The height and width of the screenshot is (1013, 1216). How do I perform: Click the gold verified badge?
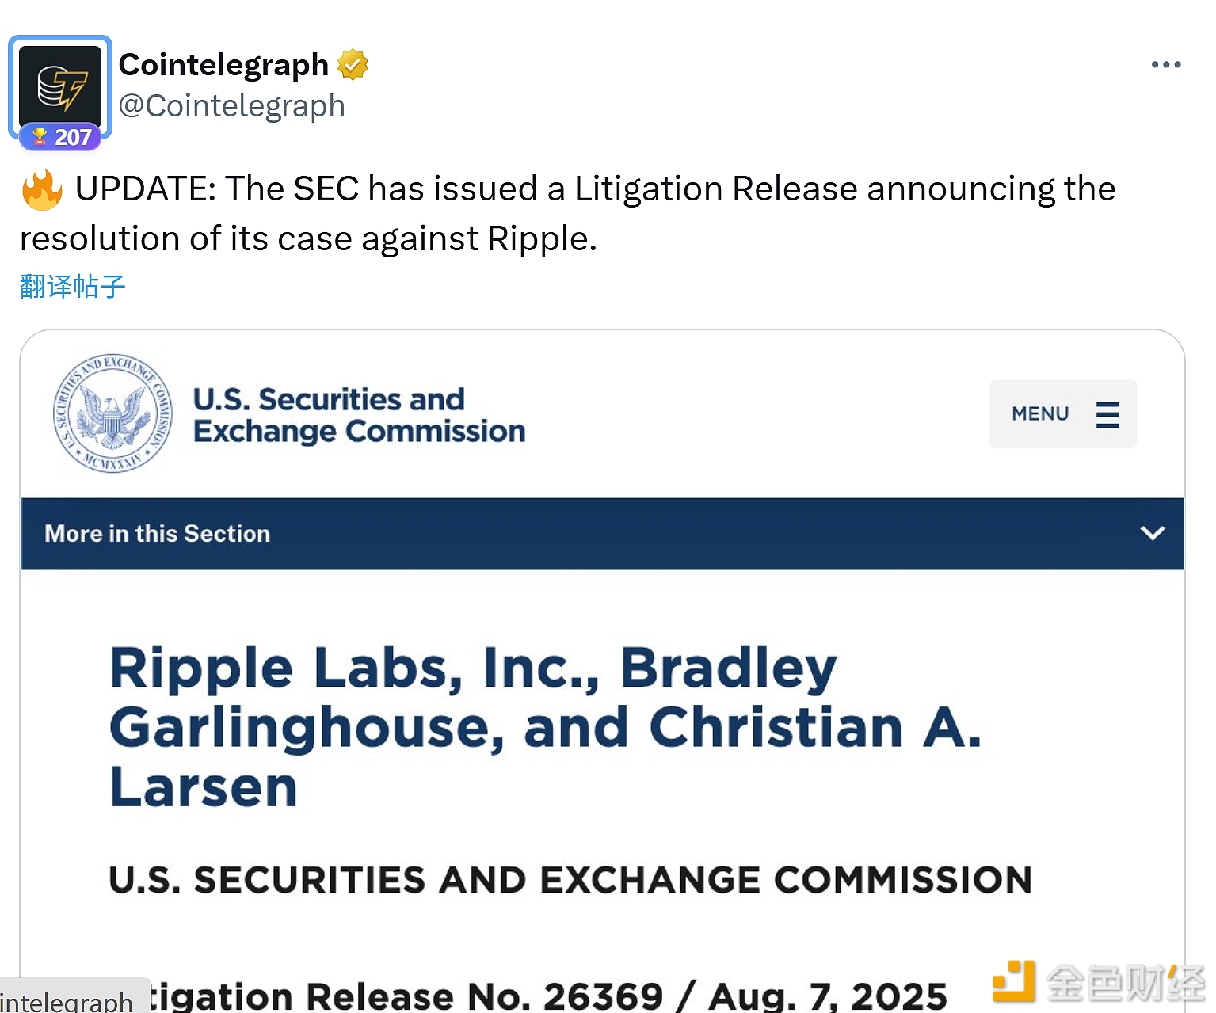click(x=353, y=65)
